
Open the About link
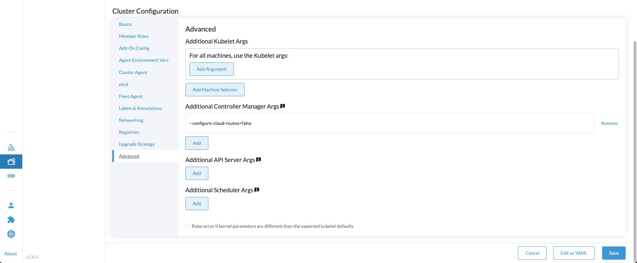pyautogui.click(x=11, y=254)
